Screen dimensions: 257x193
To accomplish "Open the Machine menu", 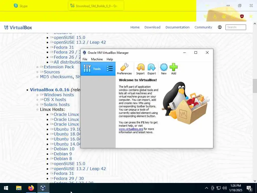I will coord(97,59).
